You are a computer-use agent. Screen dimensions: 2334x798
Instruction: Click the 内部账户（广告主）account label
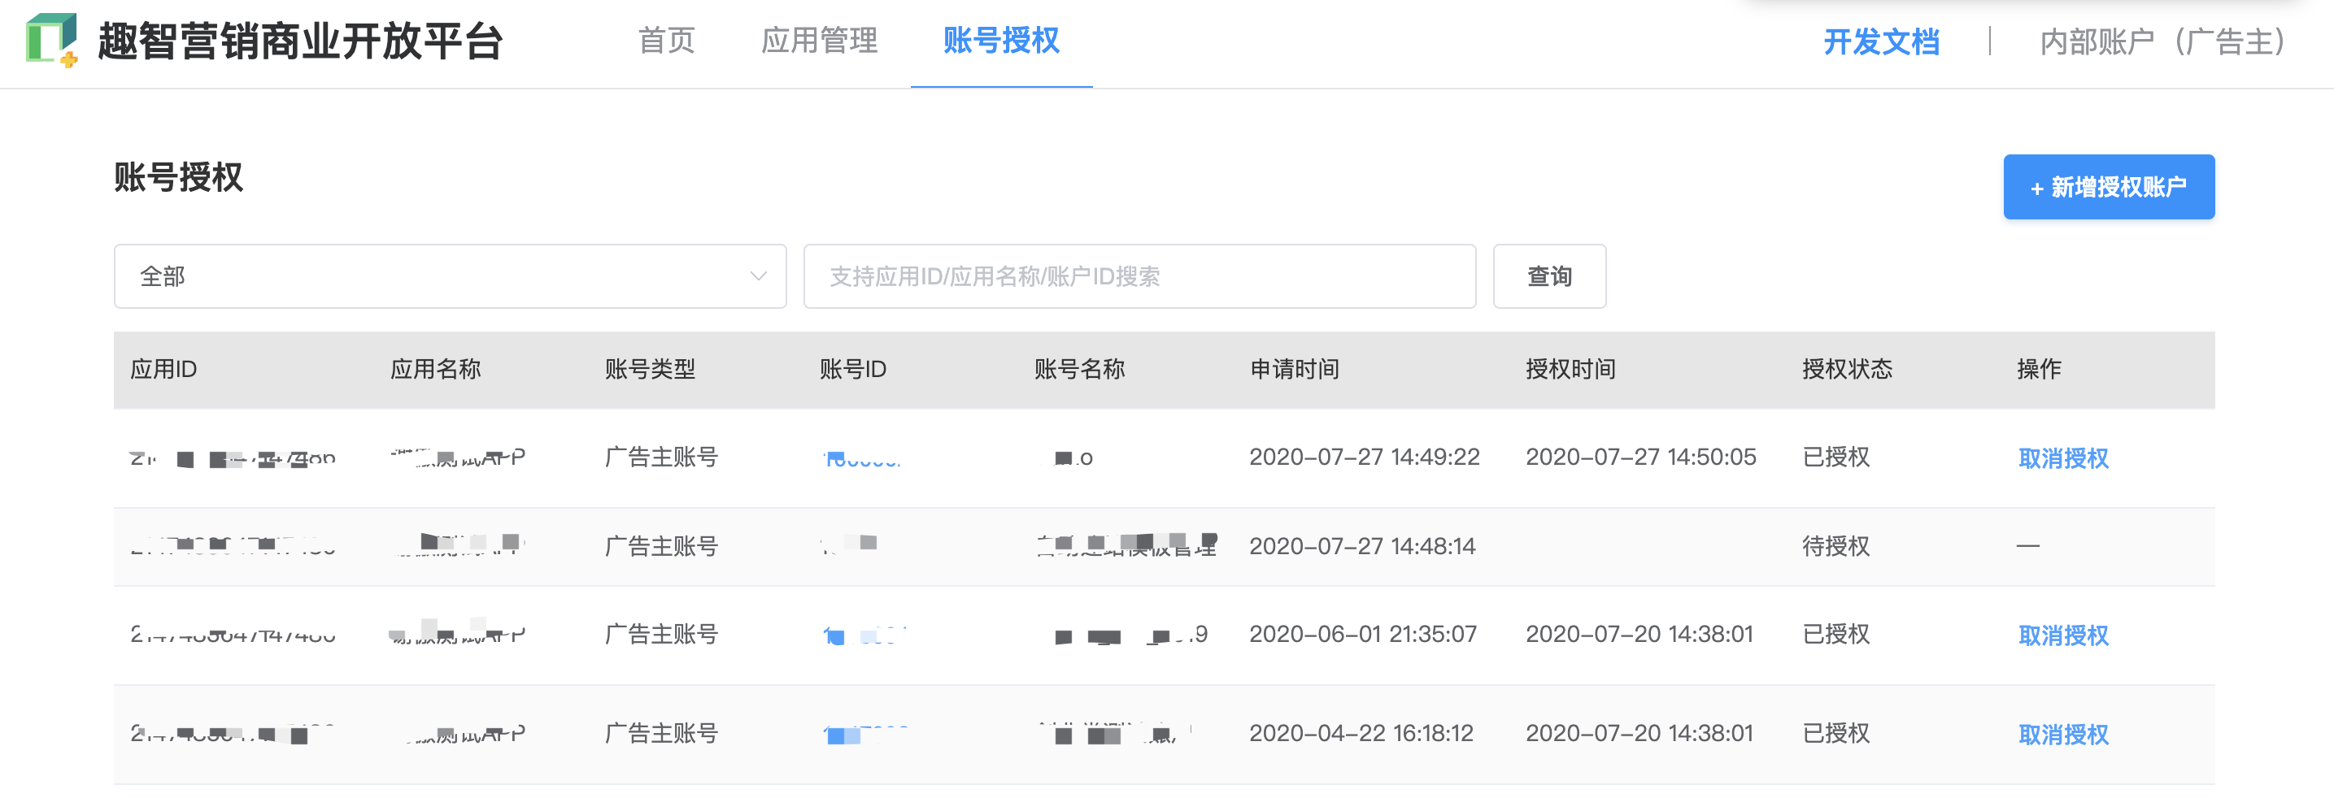[x=2161, y=41]
